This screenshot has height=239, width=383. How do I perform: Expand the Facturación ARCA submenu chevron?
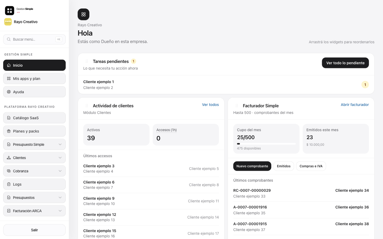pyautogui.click(x=60, y=211)
